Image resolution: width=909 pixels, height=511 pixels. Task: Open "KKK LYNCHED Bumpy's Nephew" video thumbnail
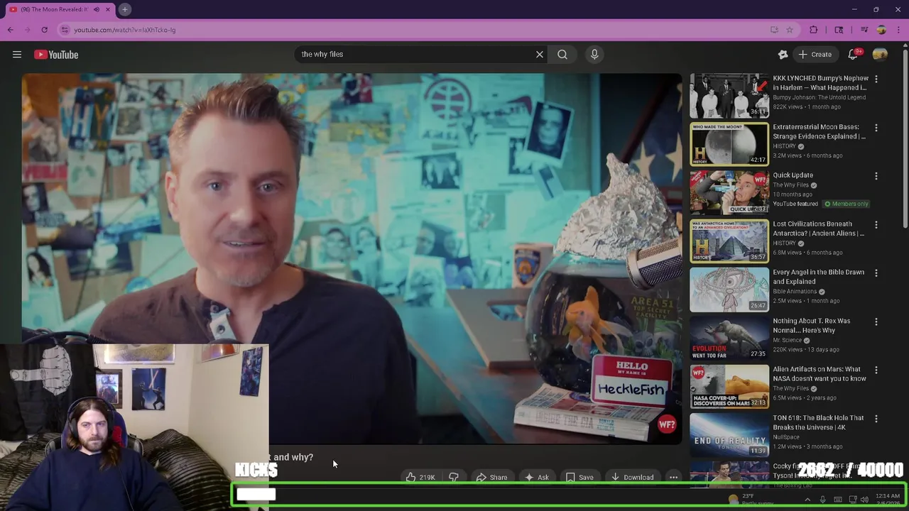[x=729, y=95]
